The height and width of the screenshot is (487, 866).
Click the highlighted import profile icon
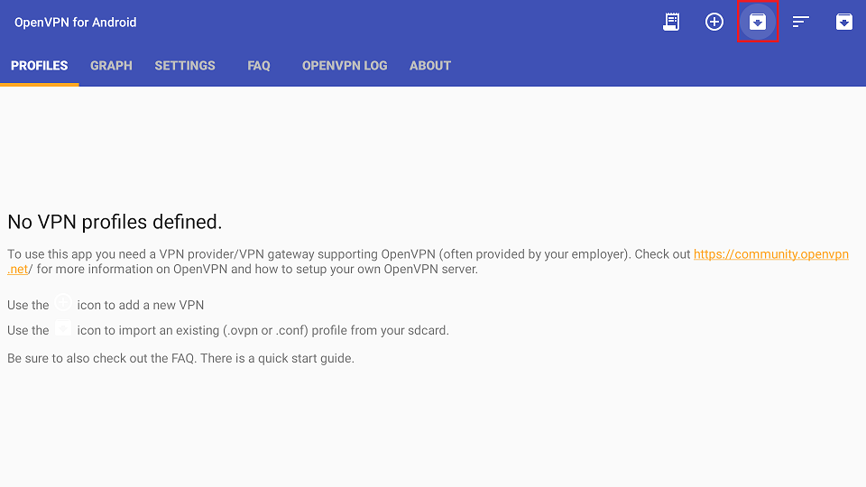click(757, 22)
